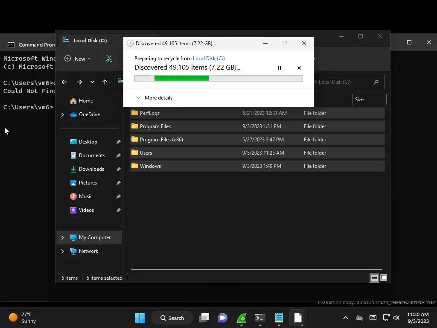Image resolution: width=437 pixels, height=328 pixels.
Task: Click the pin icon next to Downloads
Action: click(x=119, y=169)
